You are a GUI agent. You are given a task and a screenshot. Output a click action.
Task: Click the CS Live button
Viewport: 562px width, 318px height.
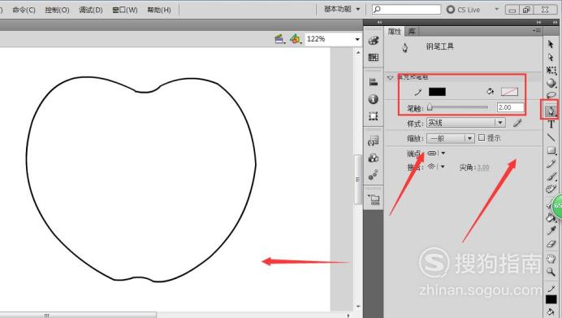tap(464, 10)
